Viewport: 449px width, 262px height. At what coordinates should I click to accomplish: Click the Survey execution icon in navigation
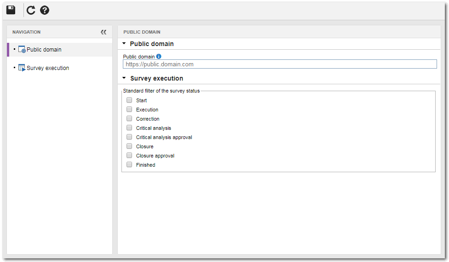click(x=22, y=68)
